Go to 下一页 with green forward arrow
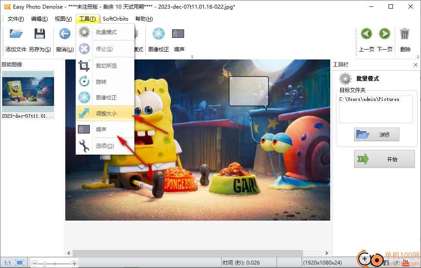The height and width of the screenshot is (268, 421). [x=385, y=34]
